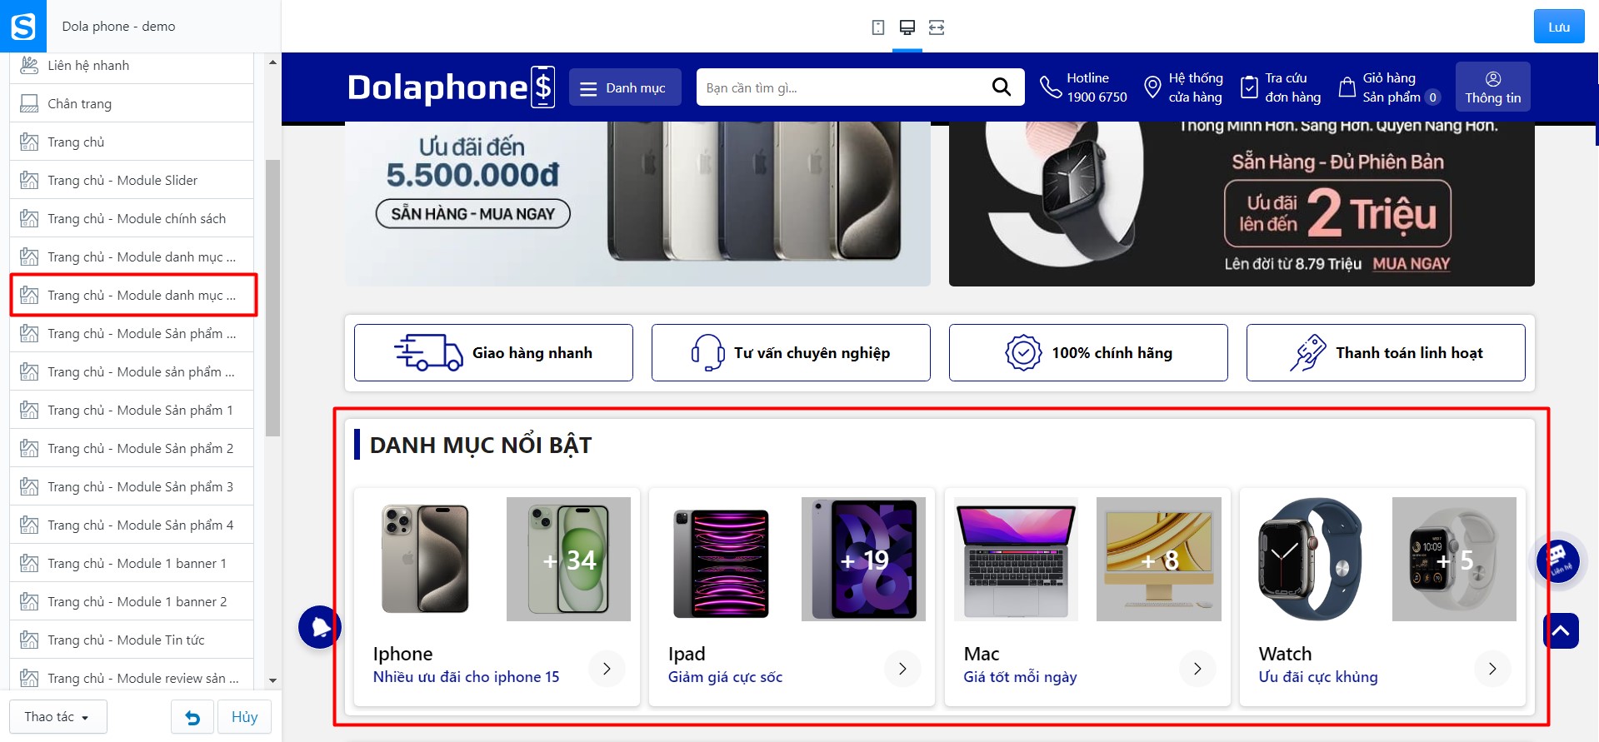The width and height of the screenshot is (1599, 742).
Task: Click the blue-band Watch thumbnail
Action: pos(1311,559)
